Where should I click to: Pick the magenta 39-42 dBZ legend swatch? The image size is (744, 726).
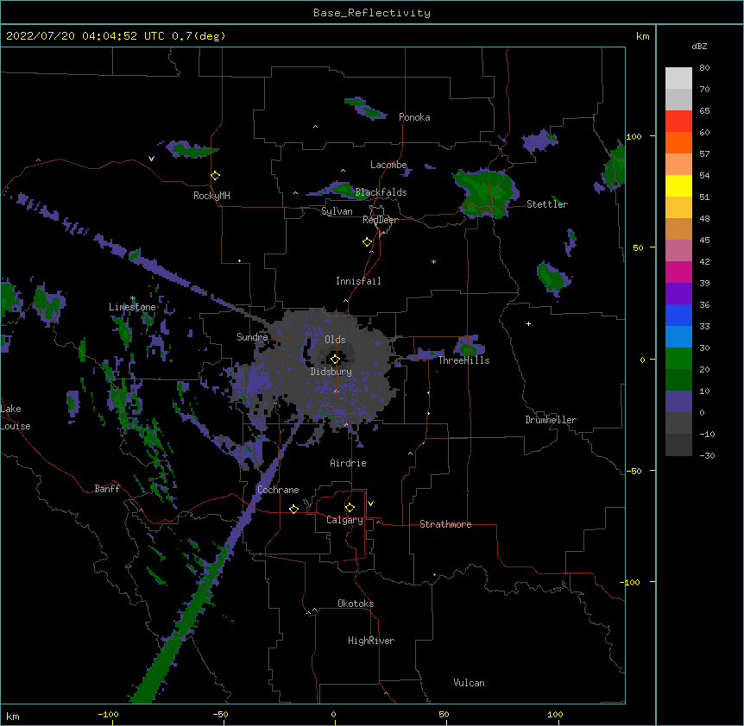tap(678, 272)
